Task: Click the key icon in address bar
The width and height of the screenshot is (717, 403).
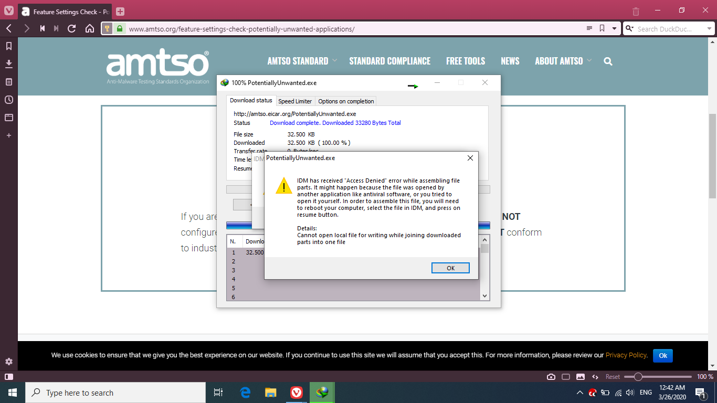Action: [x=107, y=29]
